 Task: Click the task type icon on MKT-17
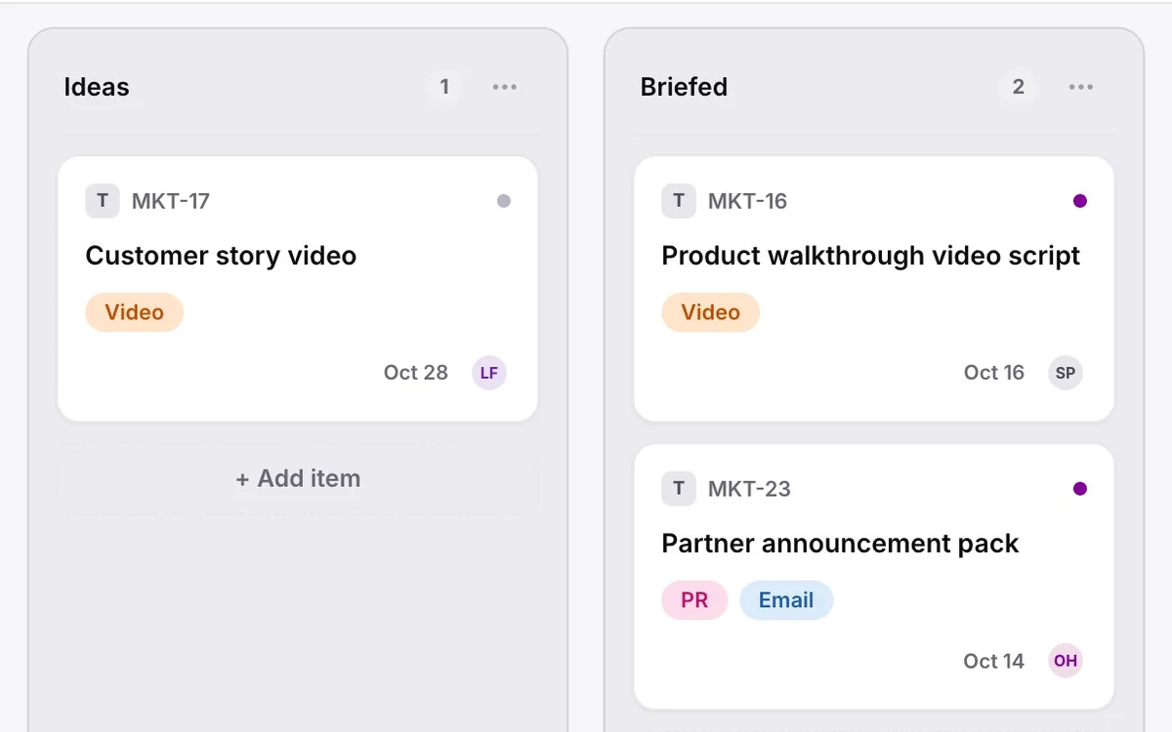pos(103,201)
